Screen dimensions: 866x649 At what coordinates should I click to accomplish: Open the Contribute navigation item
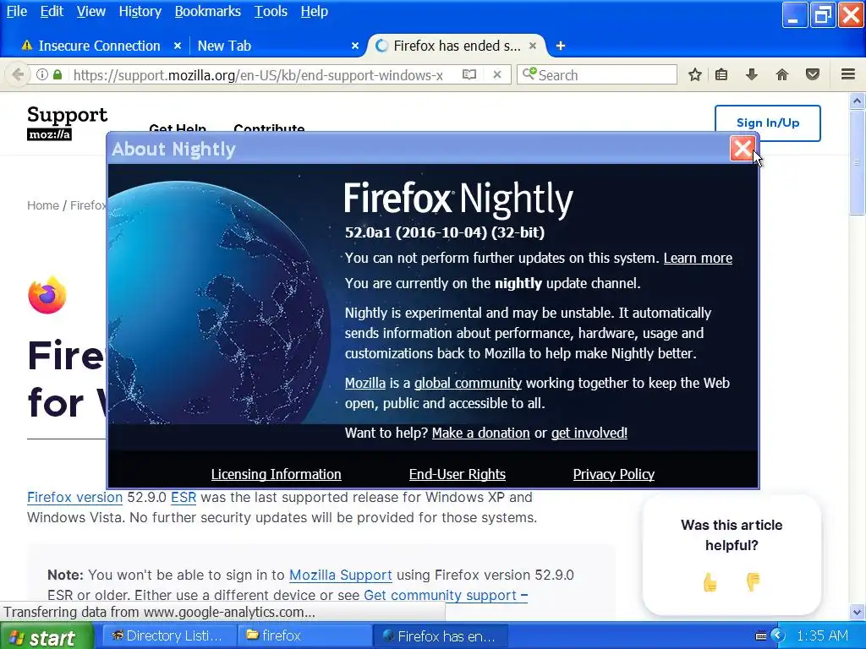[269, 128]
